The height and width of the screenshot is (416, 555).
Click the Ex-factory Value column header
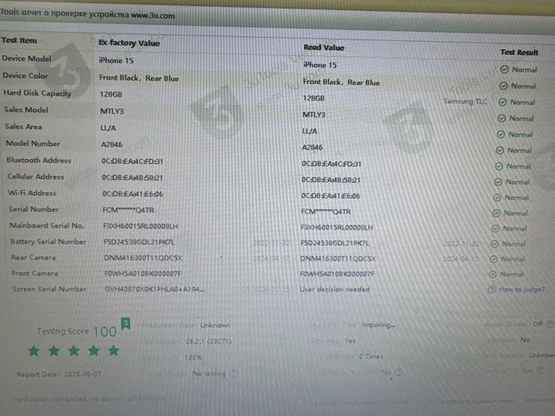[129, 43]
